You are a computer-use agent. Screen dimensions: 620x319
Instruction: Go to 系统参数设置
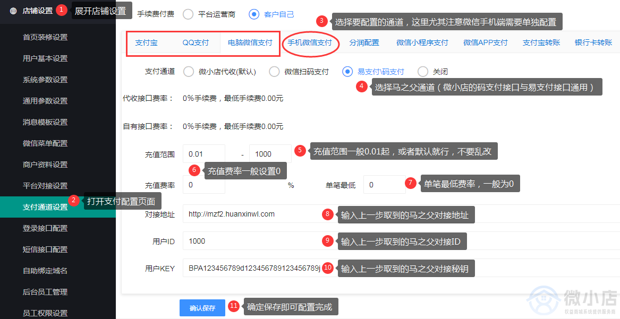[45, 80]
